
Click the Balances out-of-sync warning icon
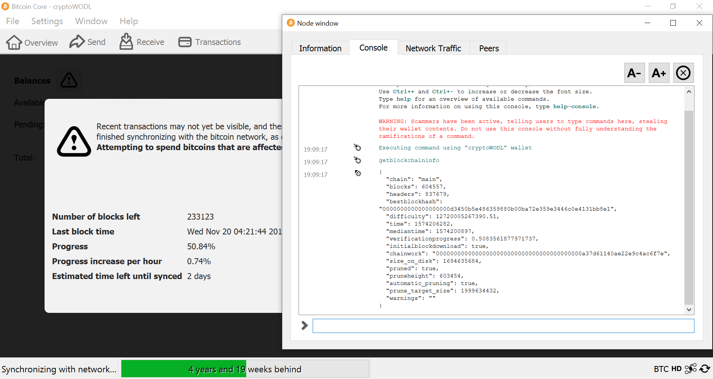pos(69,80)
